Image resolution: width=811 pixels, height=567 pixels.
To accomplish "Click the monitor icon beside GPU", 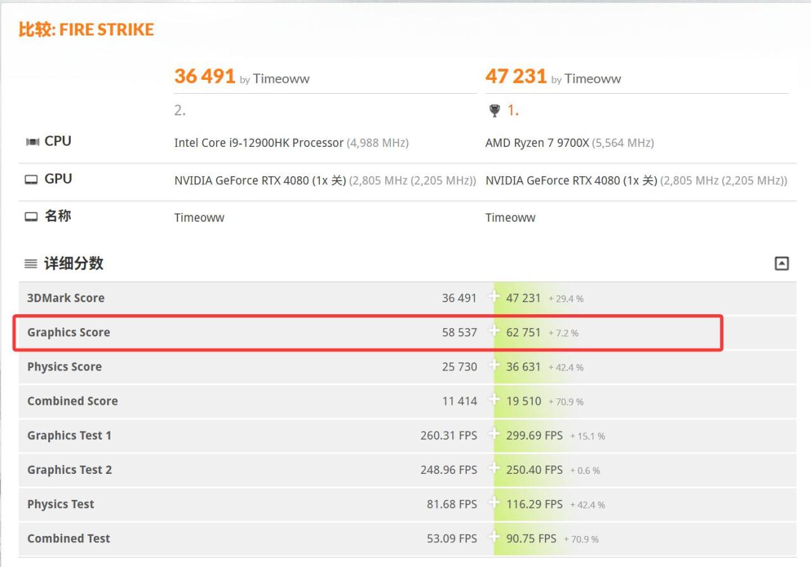I will [x=31, y=180].
